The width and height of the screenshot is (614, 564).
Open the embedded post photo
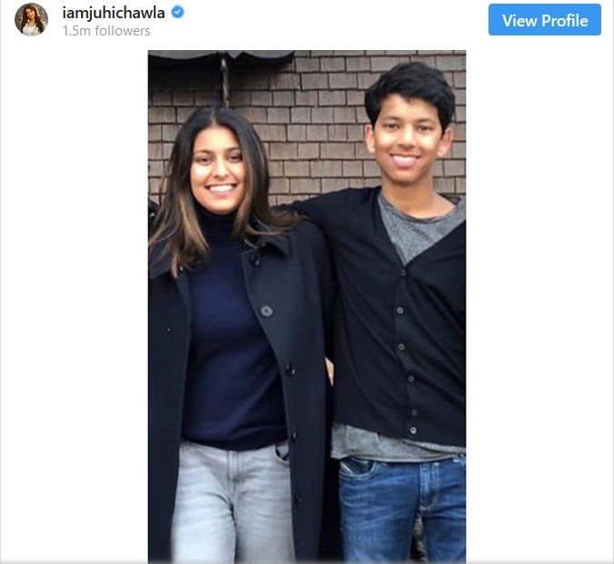pyautogui.click(x=307, y=307)
